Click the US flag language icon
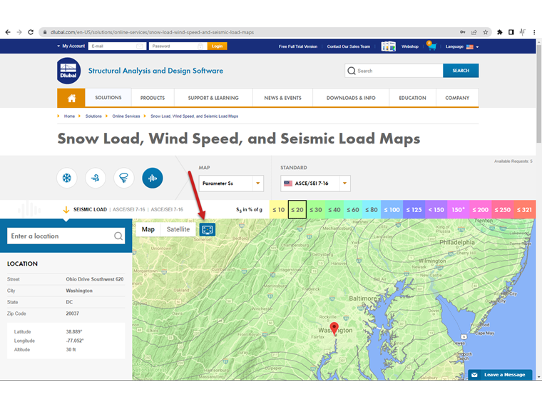 pos(470,46)
